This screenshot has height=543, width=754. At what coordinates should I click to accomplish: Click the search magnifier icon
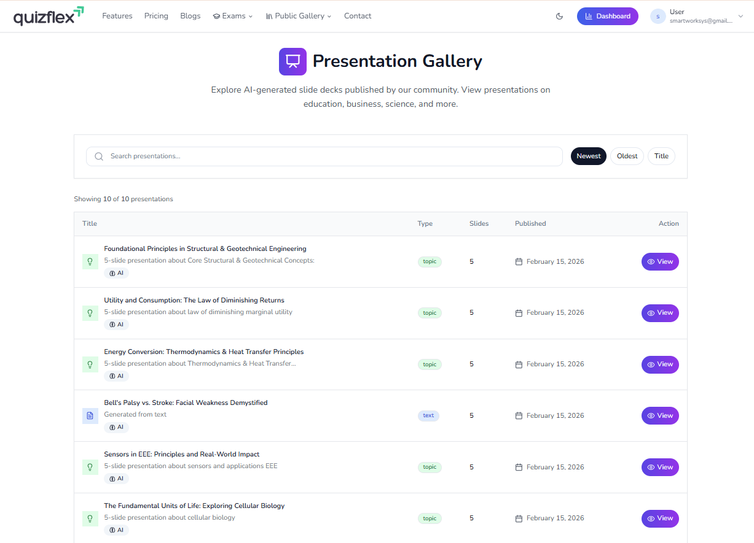pos(99,156)
